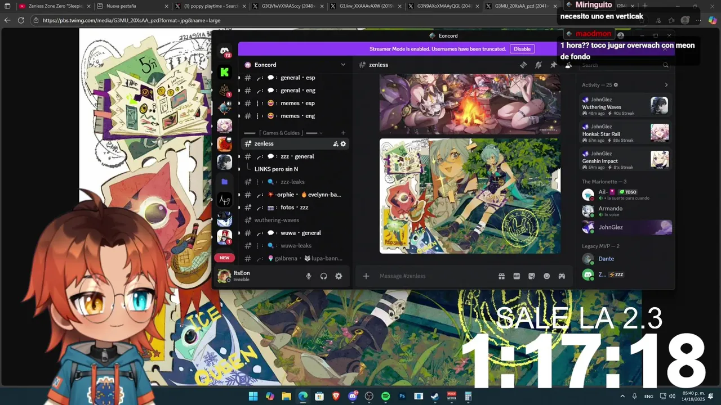The image size is (721, 405).
Task: Switch to poppy playtime search tab
Action: tap(210, 6)
